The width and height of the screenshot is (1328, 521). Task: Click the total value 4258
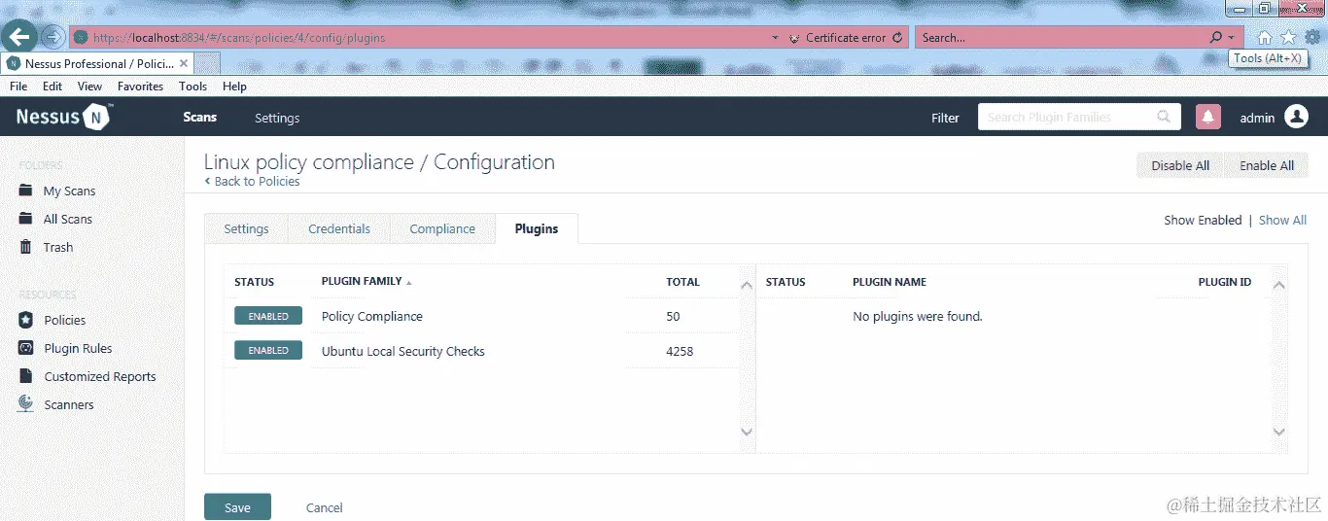point(680,351)
